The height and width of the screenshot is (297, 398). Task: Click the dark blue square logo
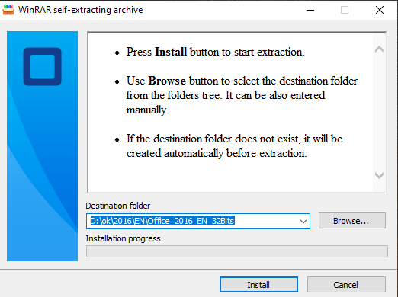[x=43, y=67]
